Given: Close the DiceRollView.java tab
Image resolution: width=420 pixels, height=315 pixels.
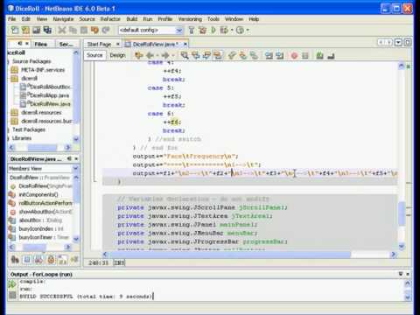Looking at the screenshot, I should coord(185,44).
